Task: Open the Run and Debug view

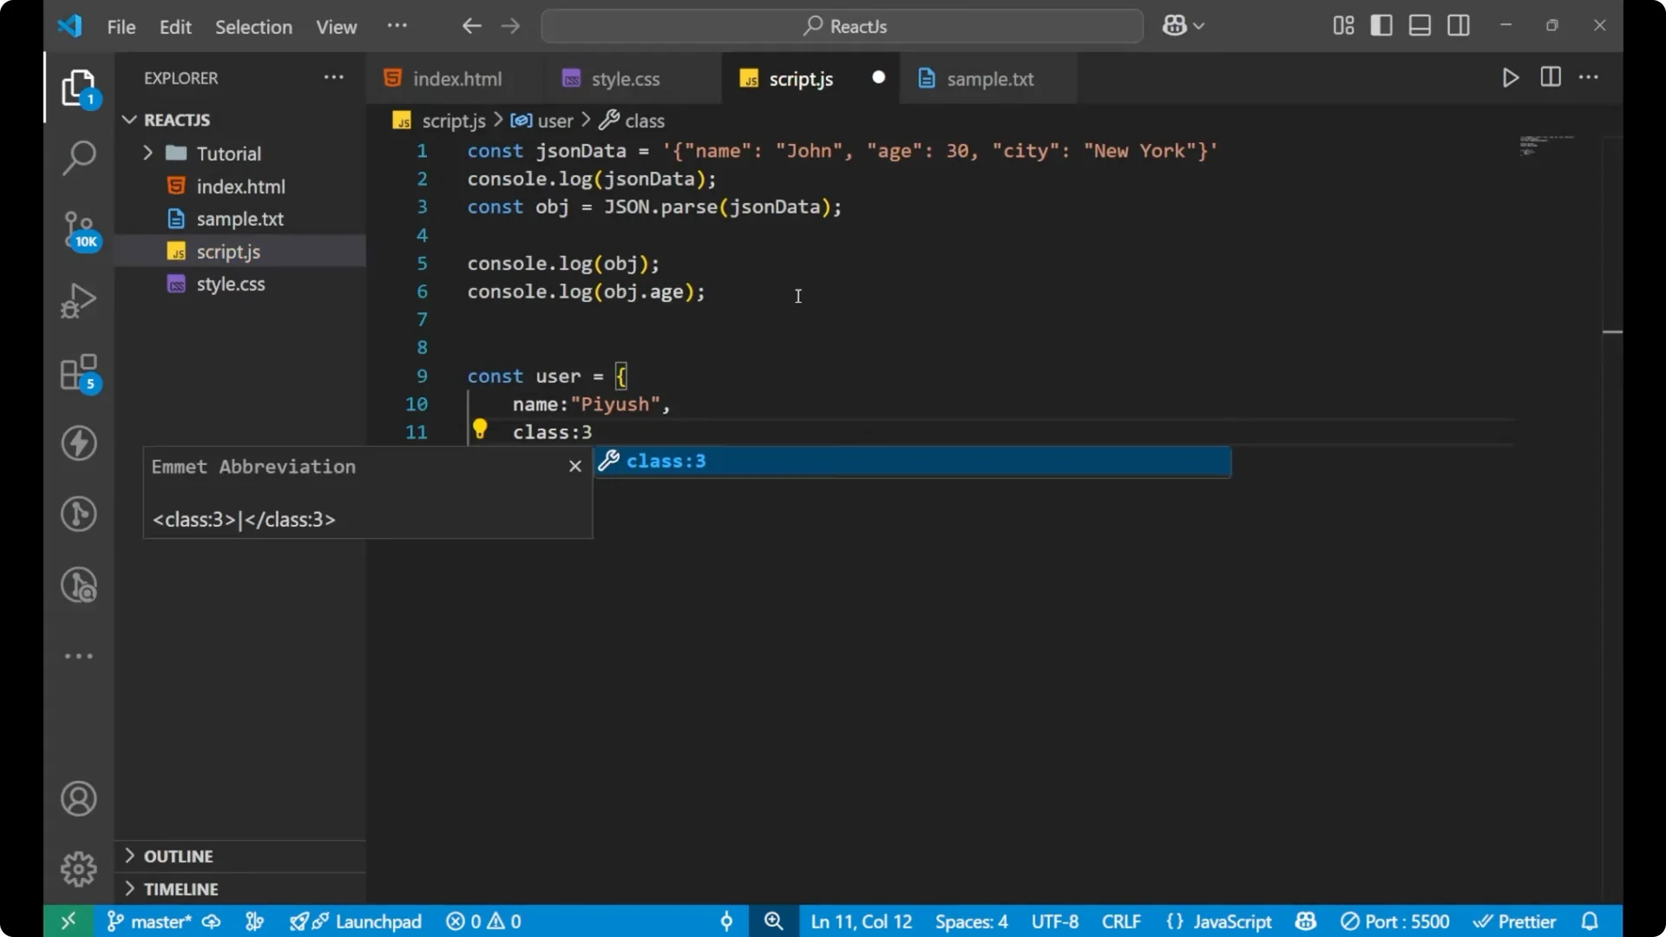Action: coord(78,299)
